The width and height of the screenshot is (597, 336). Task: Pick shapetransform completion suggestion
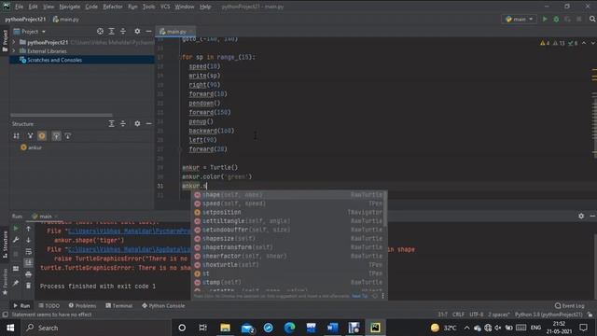(x=289, y=247)
